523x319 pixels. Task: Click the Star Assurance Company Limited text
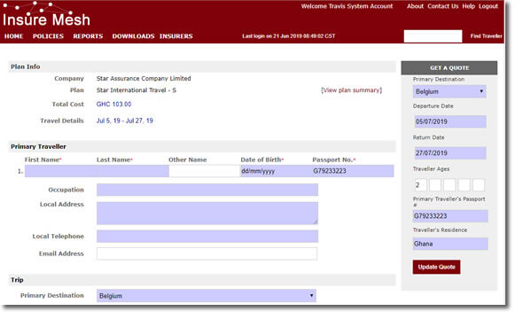(144, 78)
